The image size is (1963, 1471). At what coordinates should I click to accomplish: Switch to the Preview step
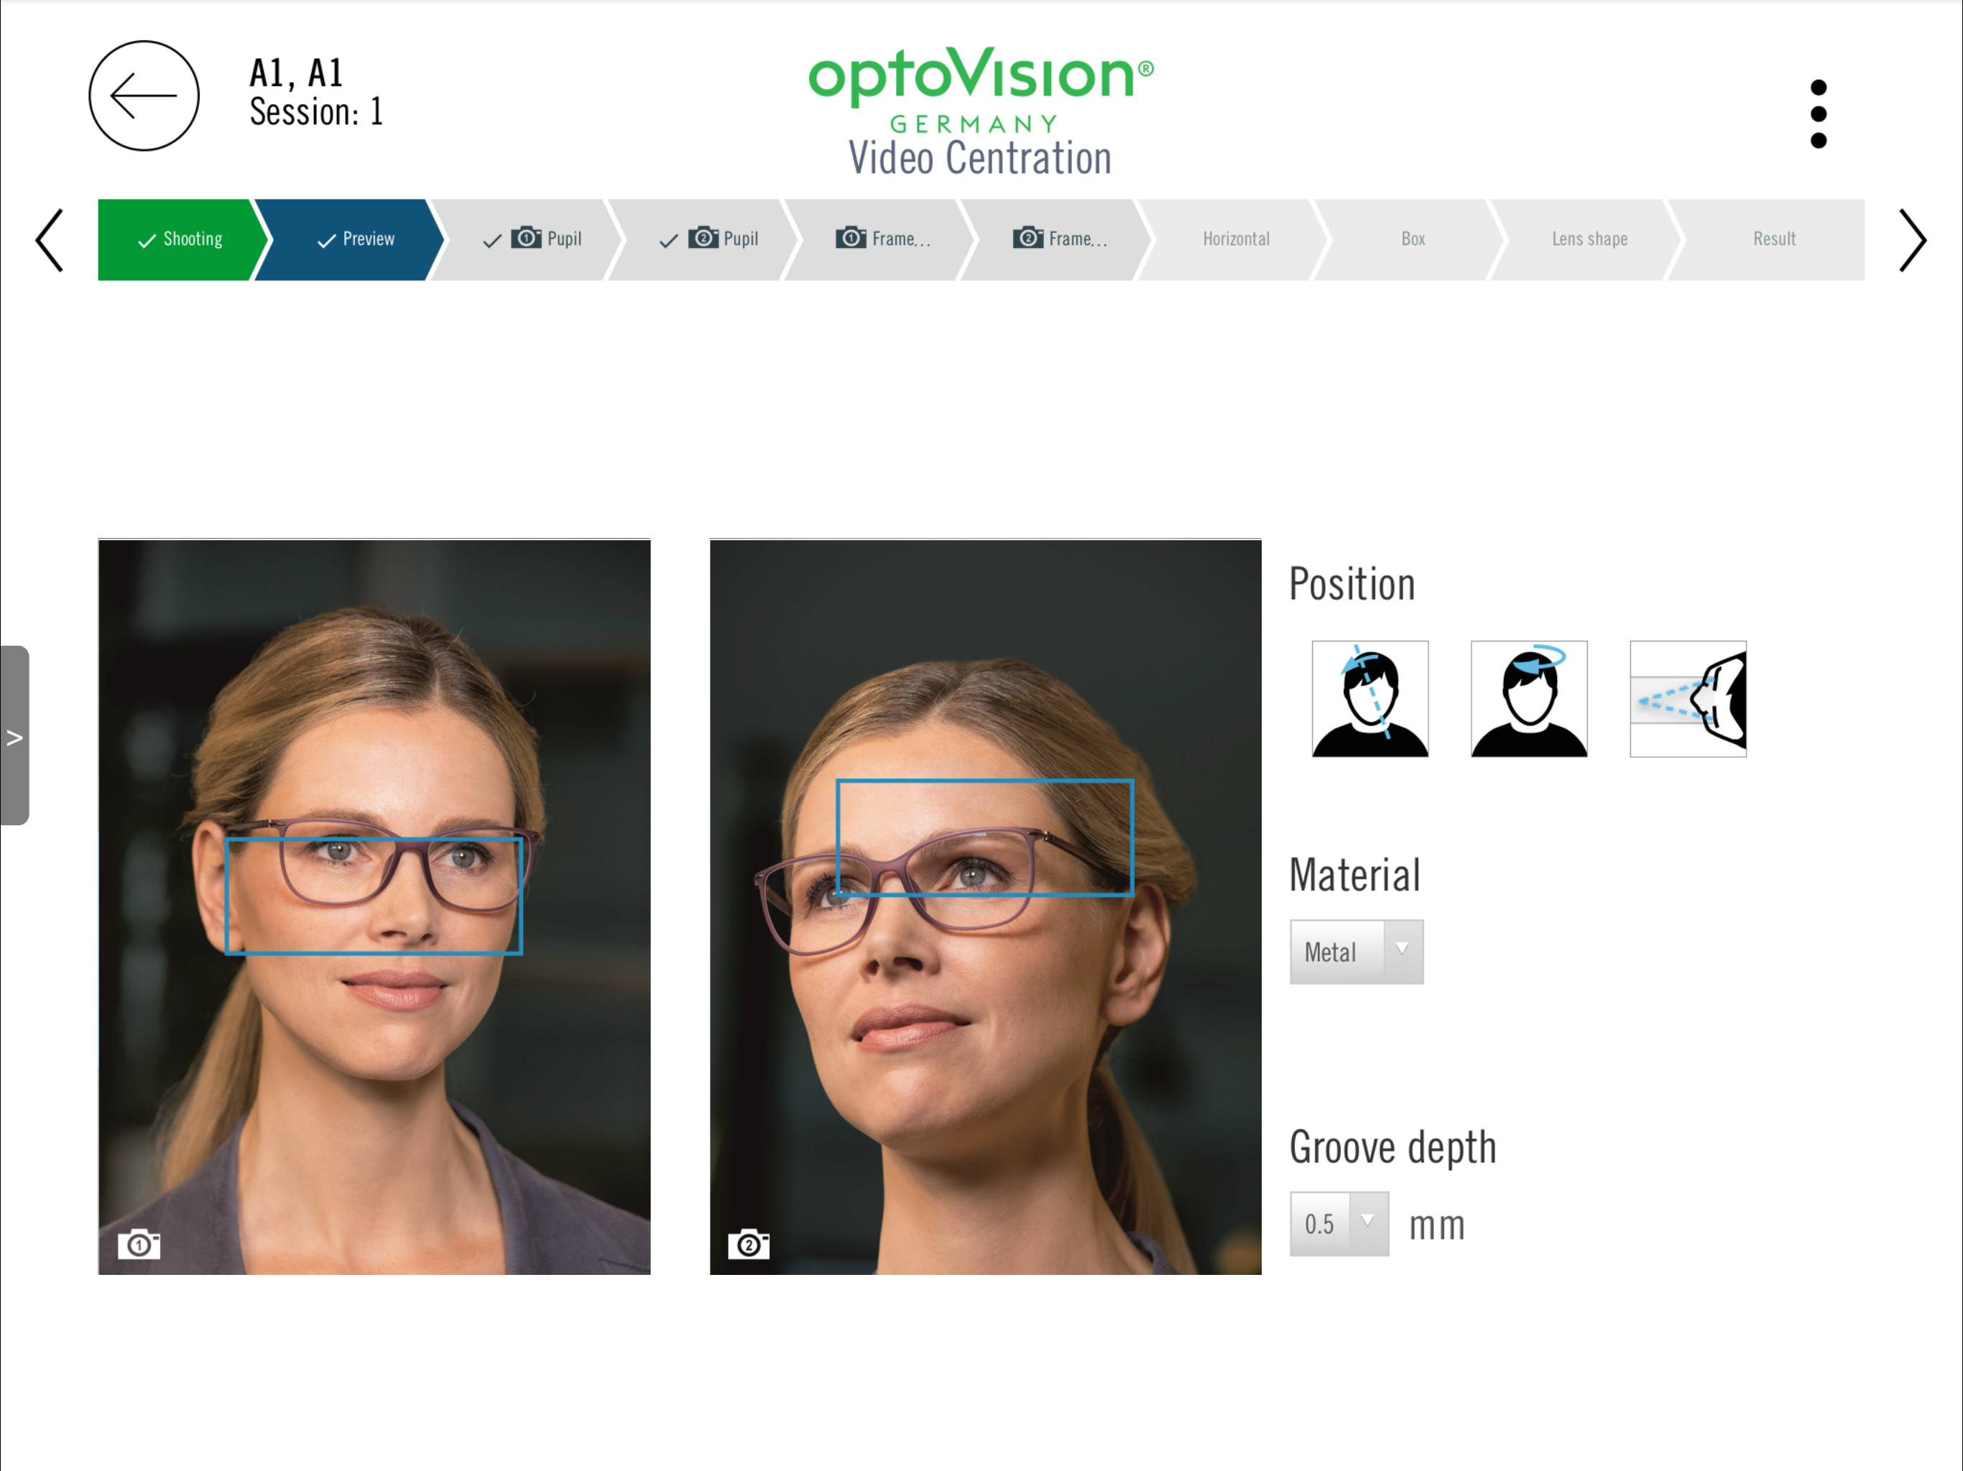(x=352, y=240)
